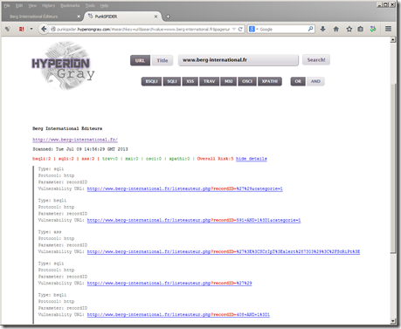401x329 pixels.
Task: Click the 'Overall Risk:5' text
Action: [215, 159]
